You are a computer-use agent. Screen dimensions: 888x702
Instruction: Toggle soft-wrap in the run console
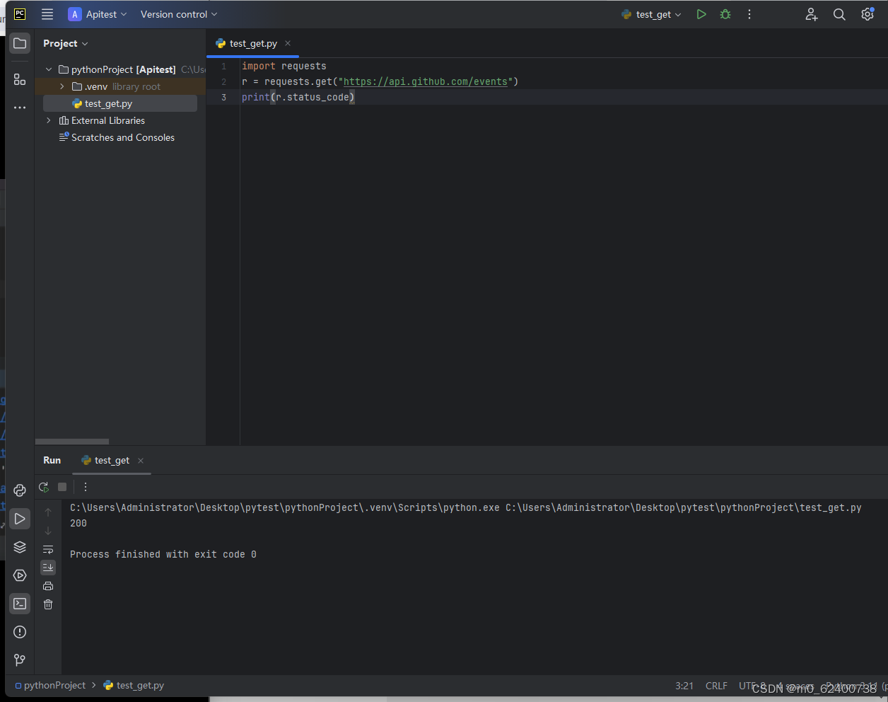(x=48, y=549)
